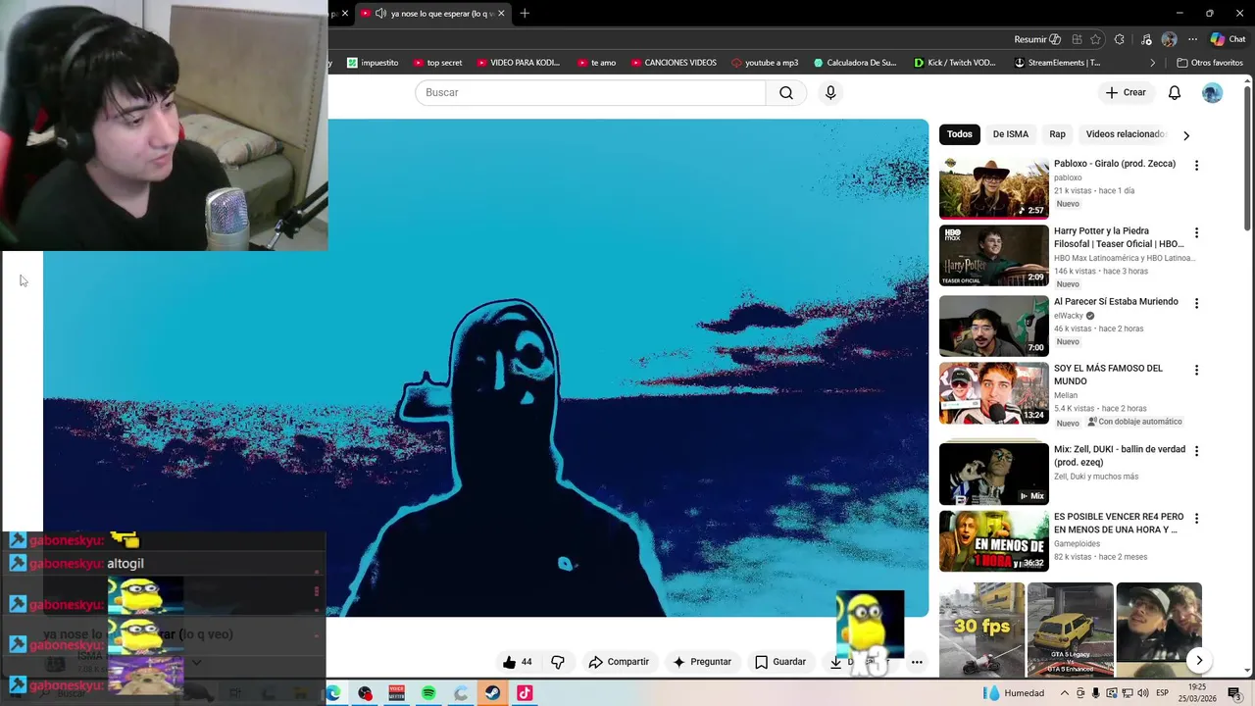Image resolution: width=1255 pixels, height=706 pixels.
Task: Show hidden tray icons chevron
Action: tap(1065, 693)
